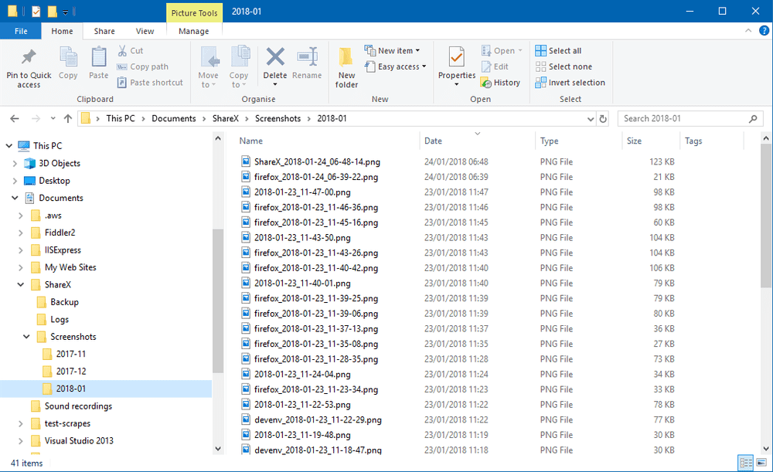Refresh the folder view

coord(603,118)
